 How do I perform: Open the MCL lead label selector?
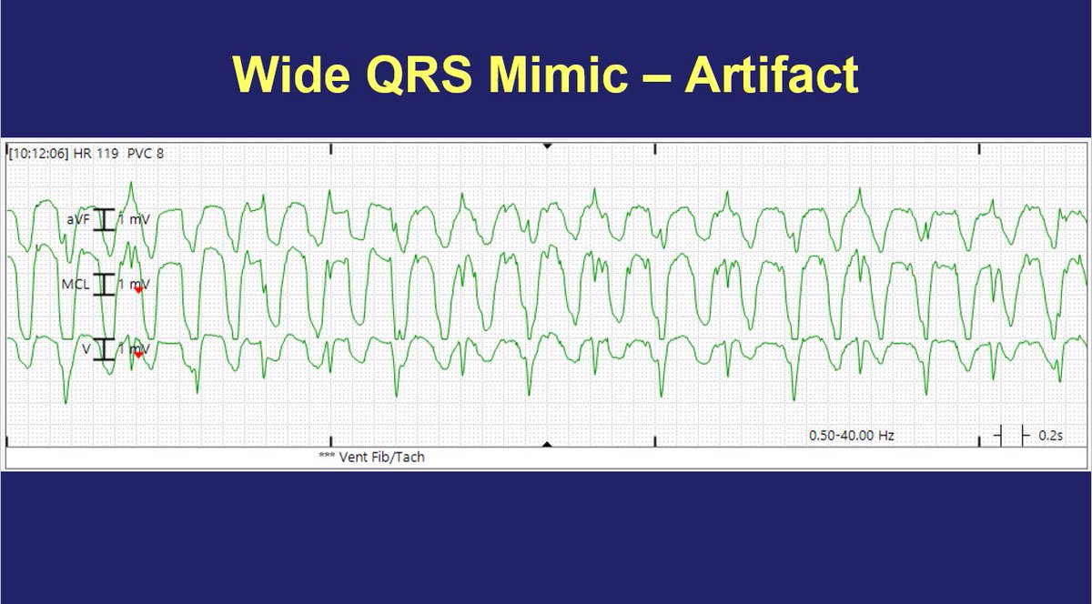pyautogui.click(x=75, y=282)
